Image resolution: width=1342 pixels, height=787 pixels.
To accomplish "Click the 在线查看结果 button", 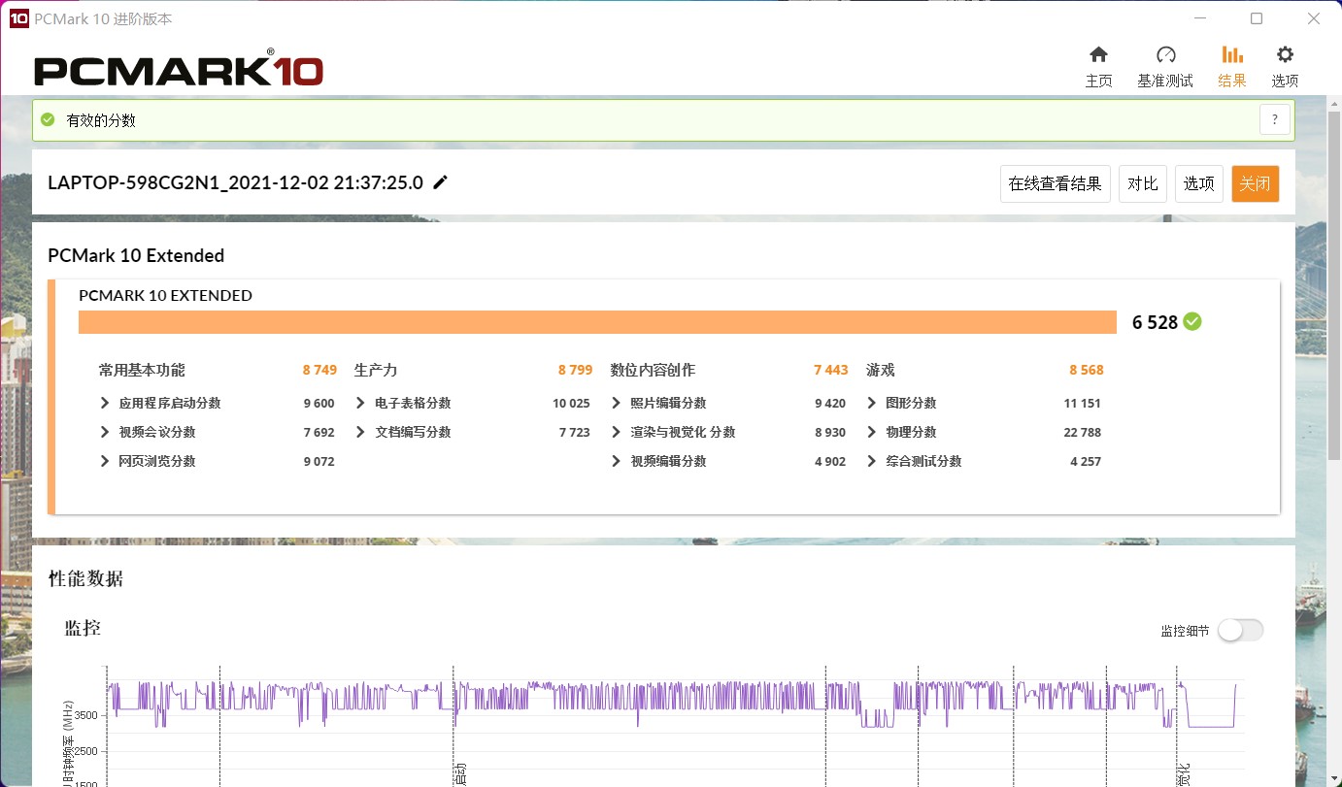I will point(1055,183).
